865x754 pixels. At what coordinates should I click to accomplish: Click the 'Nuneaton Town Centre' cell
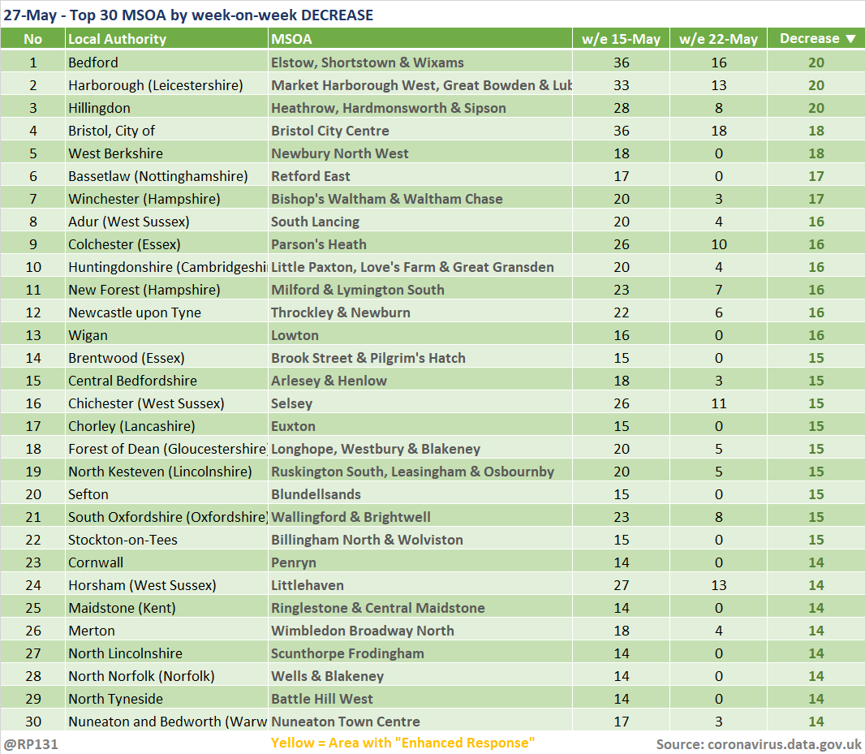tap(420, 721)
